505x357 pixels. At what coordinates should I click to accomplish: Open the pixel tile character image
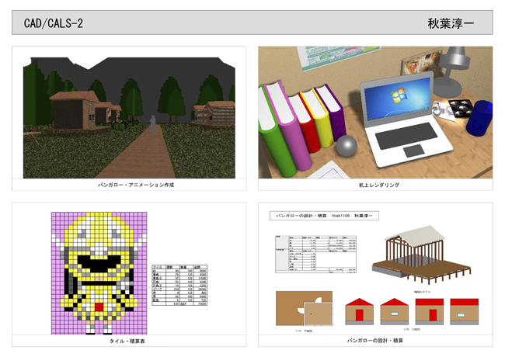99,273
